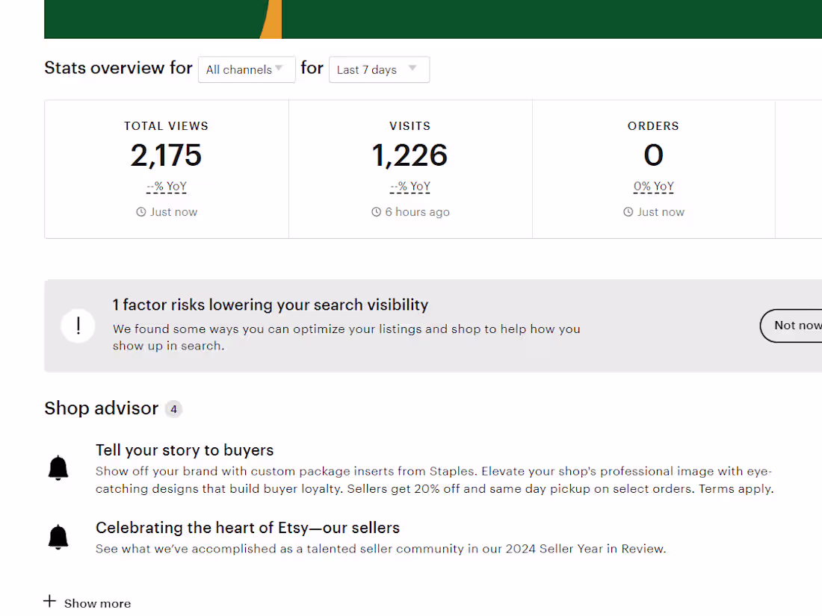
Task: Click the plus icon next to Show more
Action: click(49, 602)
